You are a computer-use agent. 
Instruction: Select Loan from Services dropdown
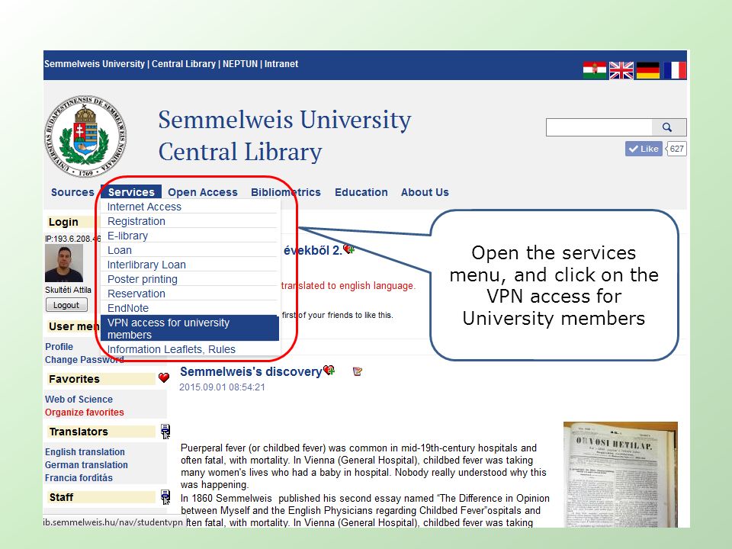190,250
